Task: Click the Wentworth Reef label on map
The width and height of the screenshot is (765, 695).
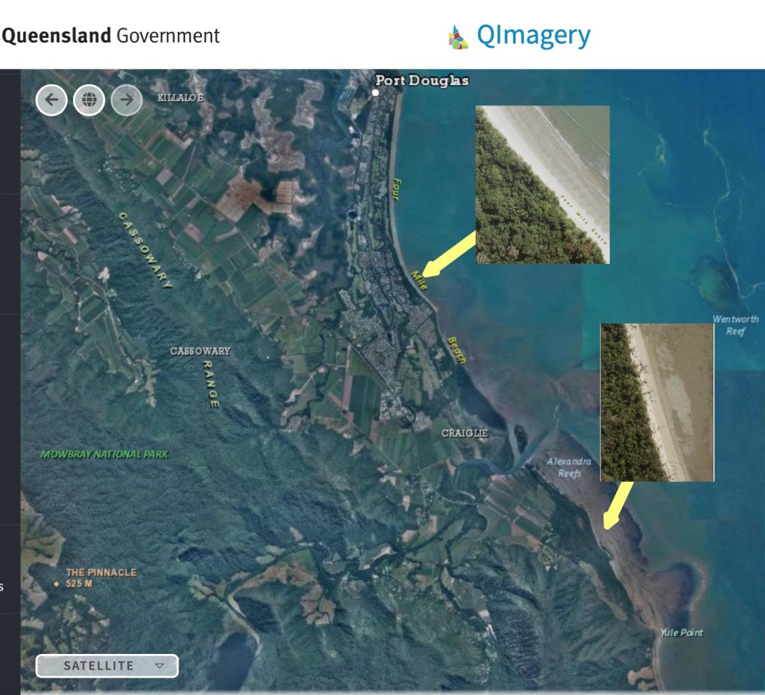Action: [735, 325]
